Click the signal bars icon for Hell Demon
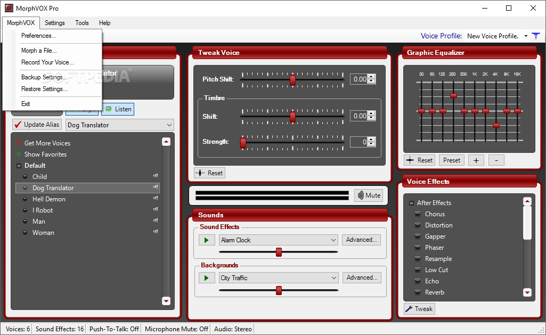546x335 pixels. coord(156,198)
